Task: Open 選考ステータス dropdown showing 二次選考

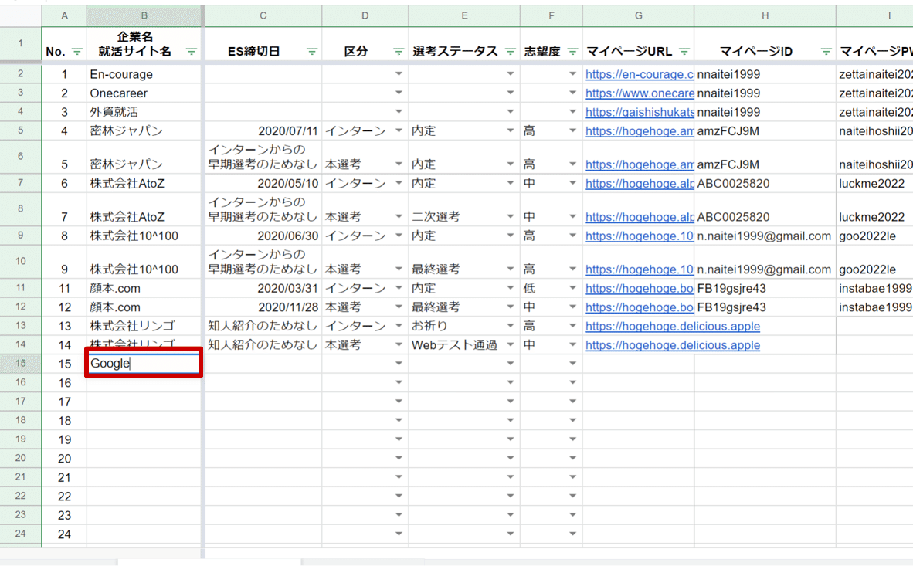Action: pos(510,217)
